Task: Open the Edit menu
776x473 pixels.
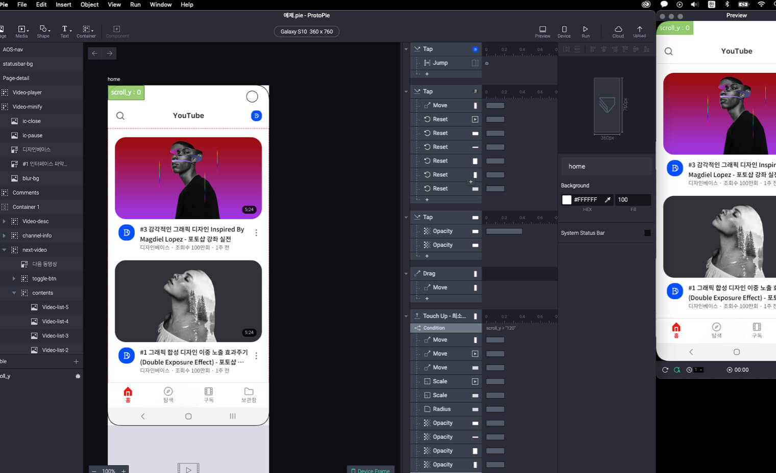Action: [41, 5]
